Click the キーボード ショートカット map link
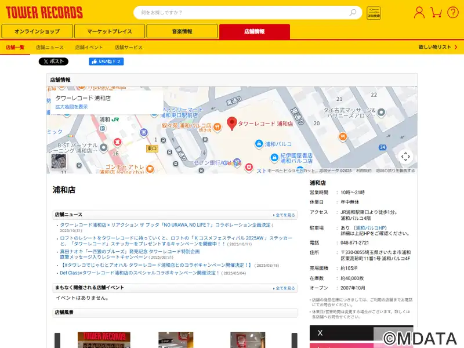 pos(291,171)
